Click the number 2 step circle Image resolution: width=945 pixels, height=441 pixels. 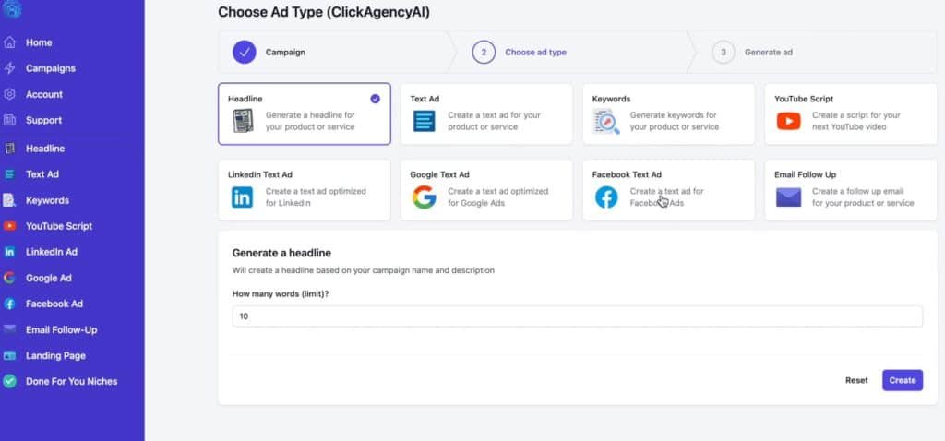[x=484, y=53]
